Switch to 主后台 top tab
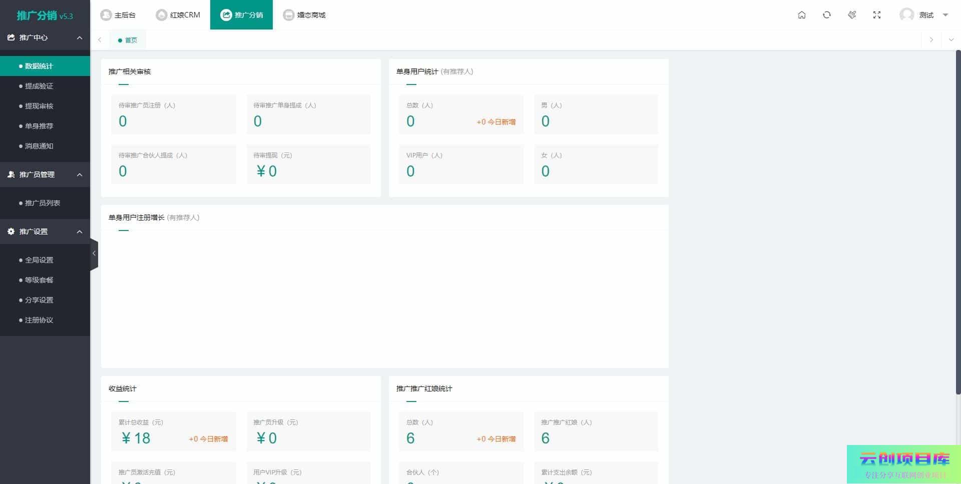 coord(118,15)
